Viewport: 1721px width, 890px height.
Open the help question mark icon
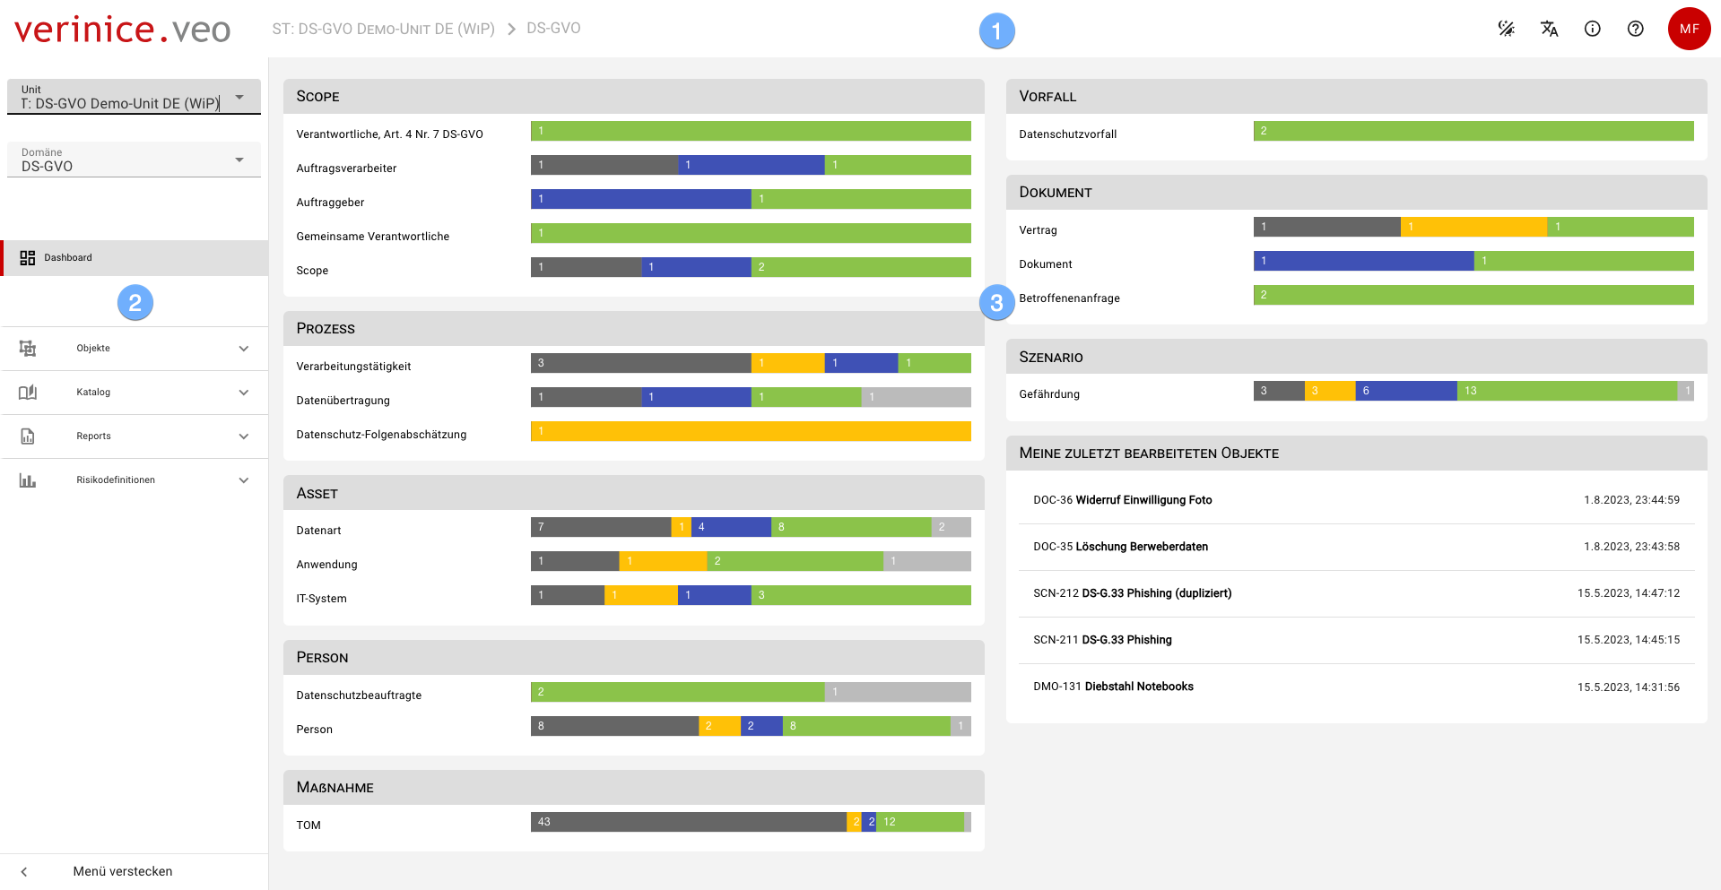click(1635, 29)
